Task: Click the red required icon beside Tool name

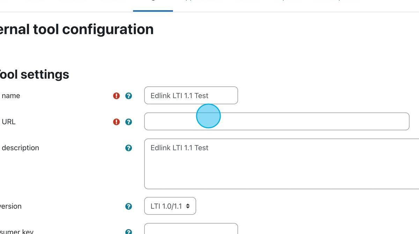Action: pyautogui.click(x=116, y=95)
